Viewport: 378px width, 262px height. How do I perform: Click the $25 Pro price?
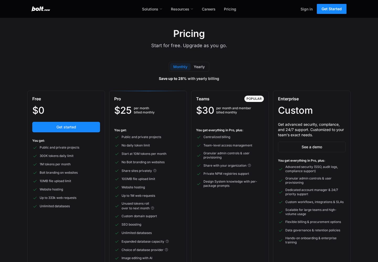(123, 110)
